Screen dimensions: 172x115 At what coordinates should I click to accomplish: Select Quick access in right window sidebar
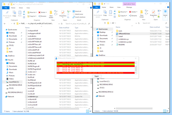103,29
